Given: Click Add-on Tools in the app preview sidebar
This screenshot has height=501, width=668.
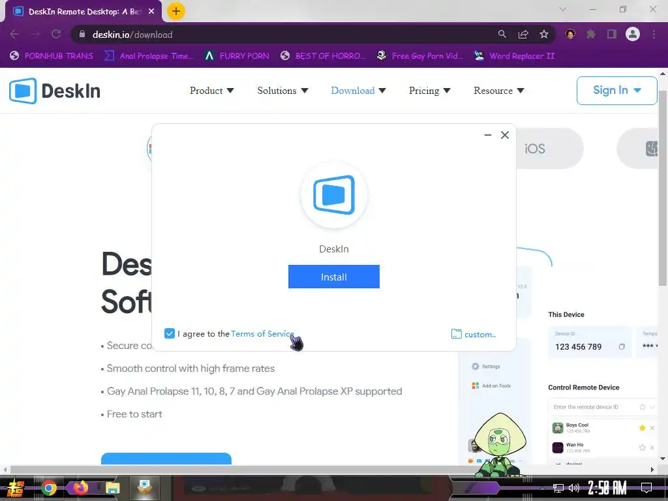Looking at the screenshot, I should pyautogui.click(x=491, y=386).
